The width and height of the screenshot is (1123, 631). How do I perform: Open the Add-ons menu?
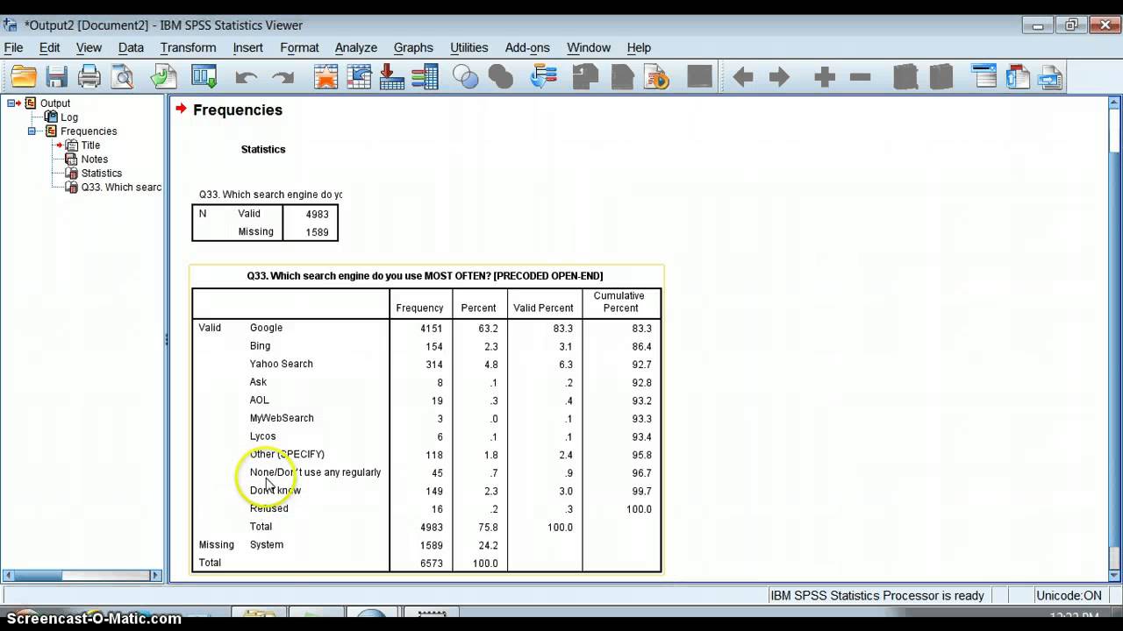[x=527, y=47]
